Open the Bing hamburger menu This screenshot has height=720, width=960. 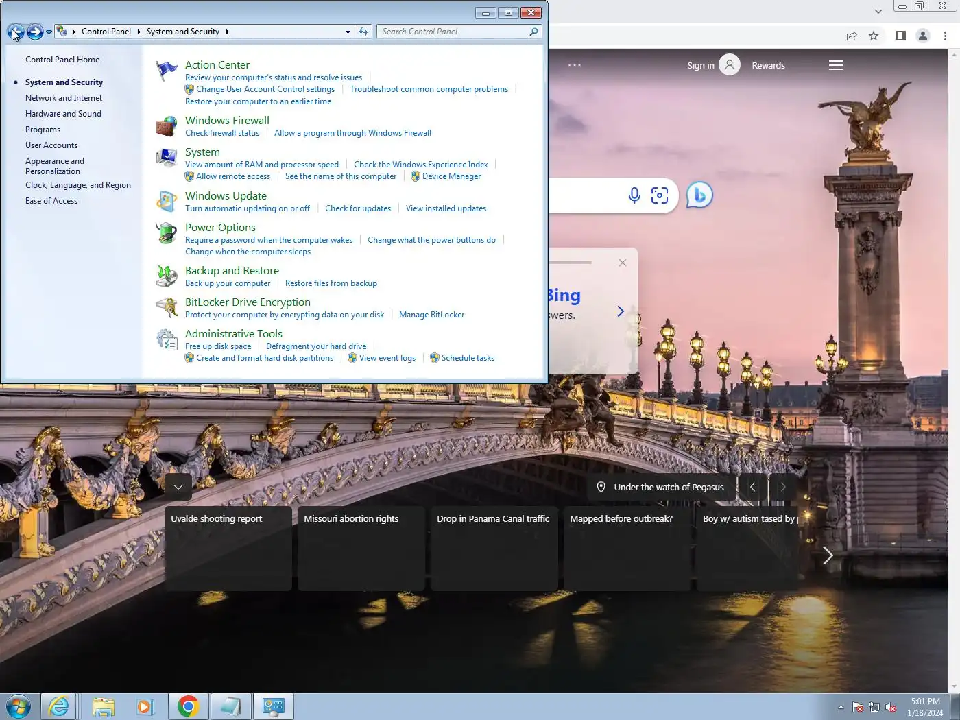pos(836,65)
